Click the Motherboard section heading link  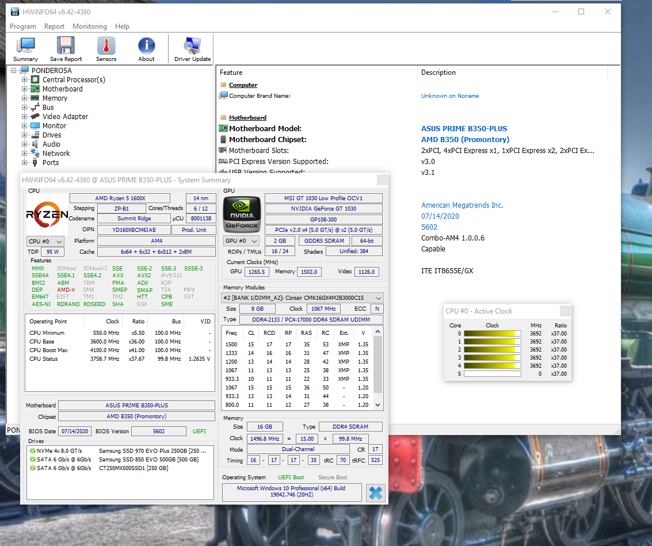[247, 118]
